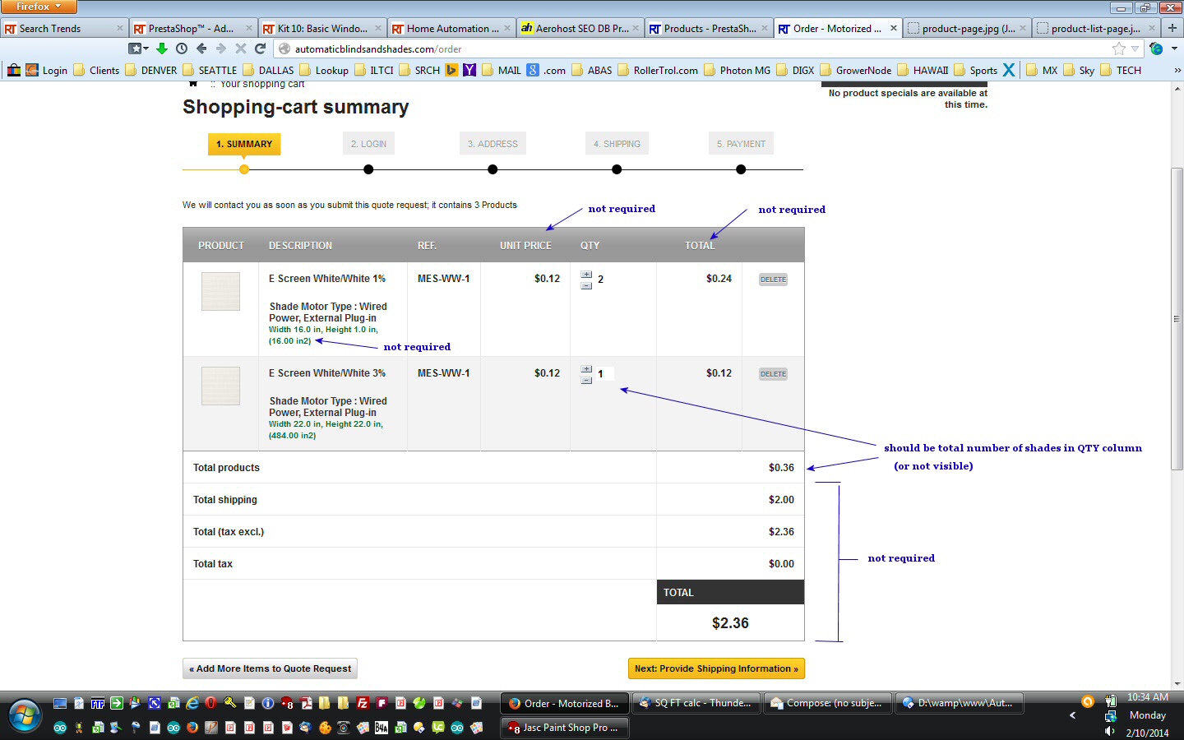Viewport: 1184px width, 740px height.
Task: Click Next: Provide Shipping Information button
Action: pos(716,668)
